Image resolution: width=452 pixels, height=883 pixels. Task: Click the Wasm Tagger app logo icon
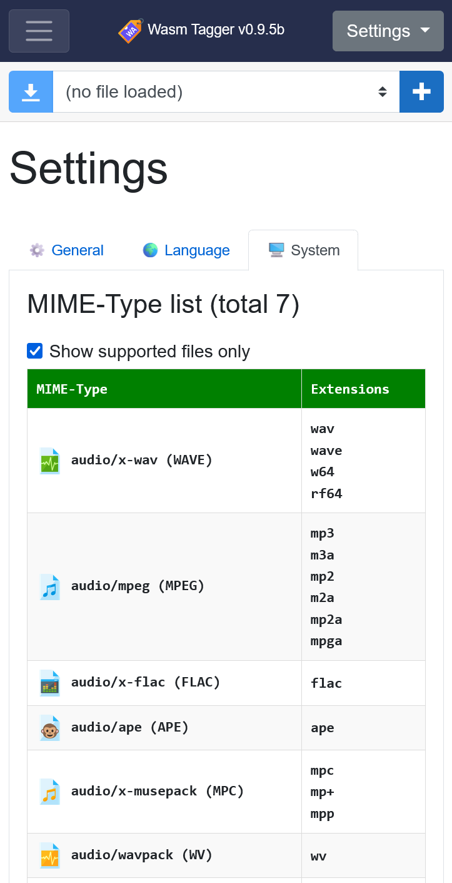click(130, 30)
